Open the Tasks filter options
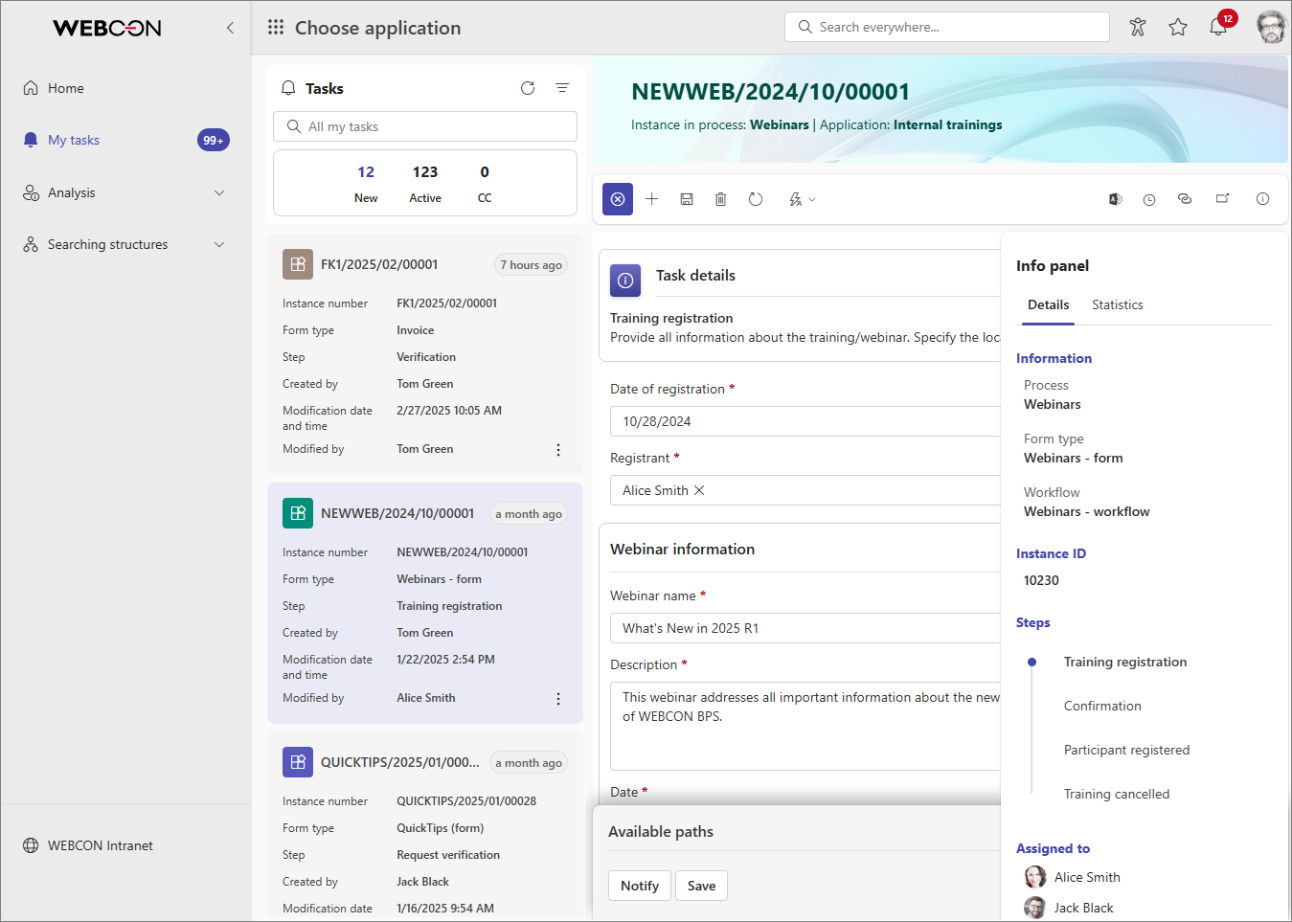 coord(562,88)
